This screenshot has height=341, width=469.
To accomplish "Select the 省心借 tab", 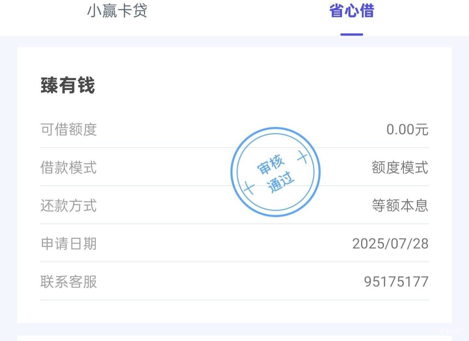I will [352, 11].
